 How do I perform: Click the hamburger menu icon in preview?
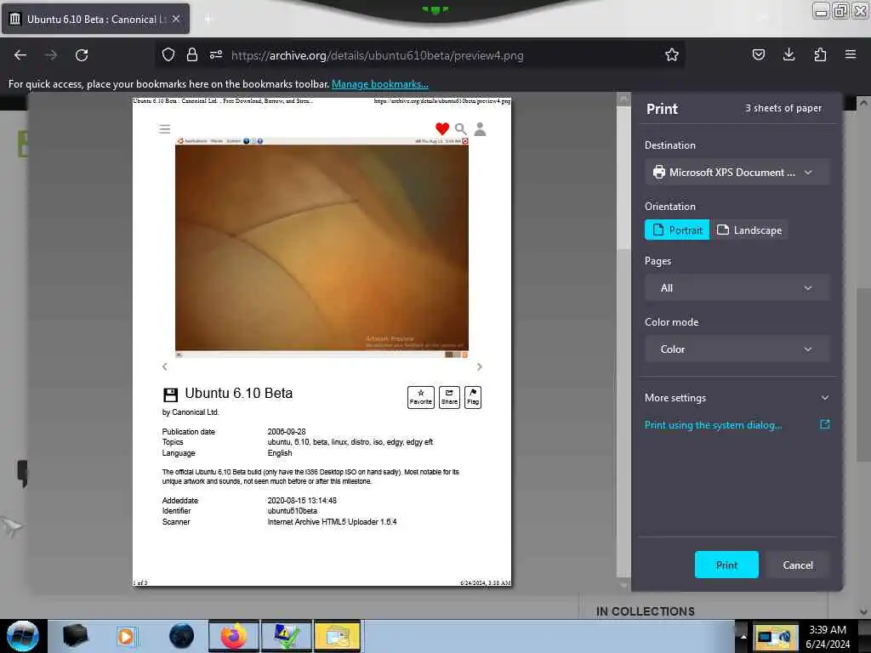pyautogui.click(x=164, y=129)
